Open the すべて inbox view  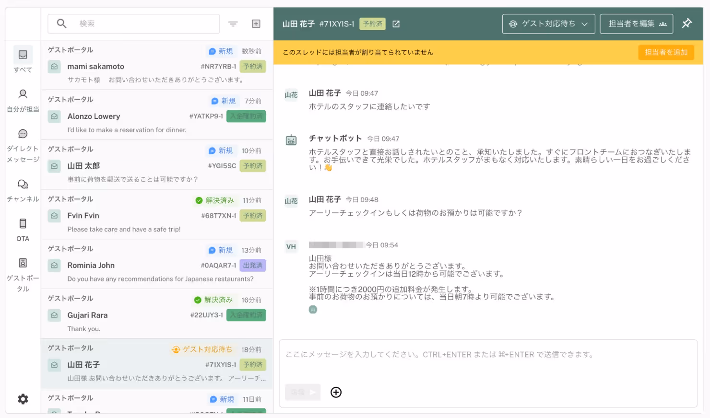point(23,59)
